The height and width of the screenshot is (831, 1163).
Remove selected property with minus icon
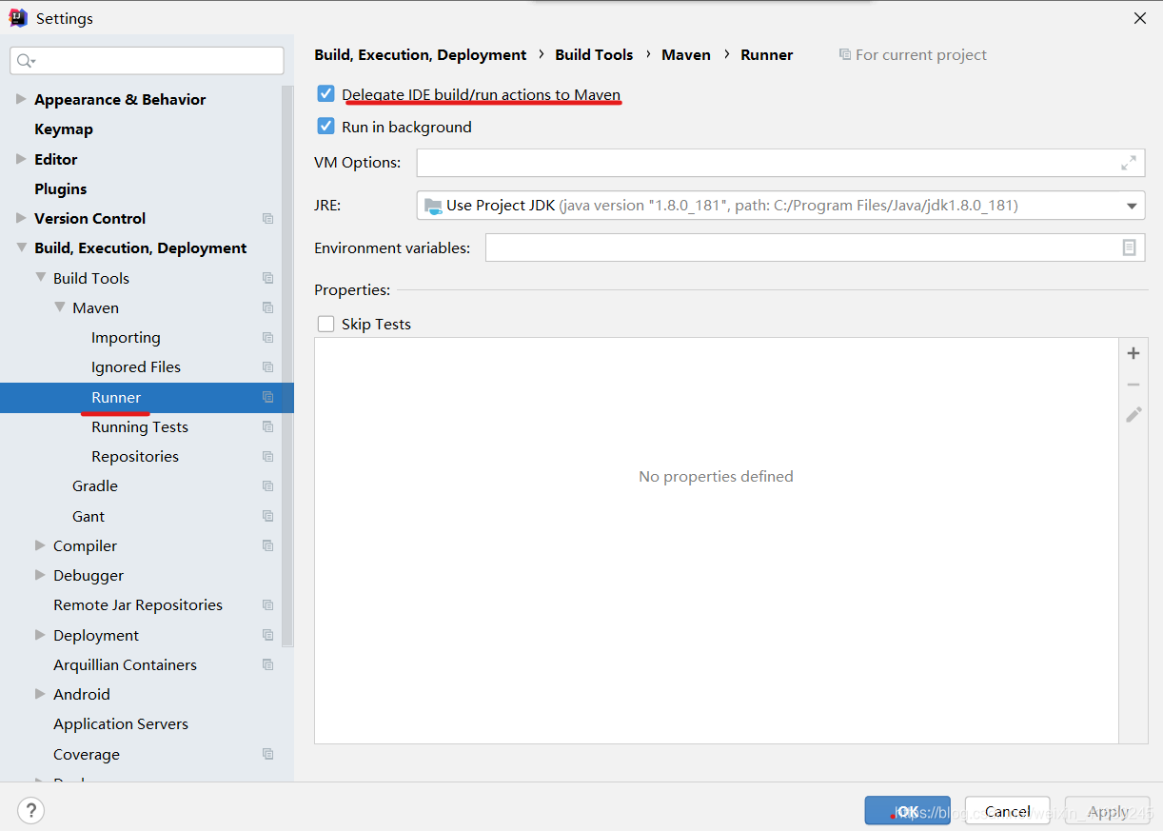(1133, 384)
